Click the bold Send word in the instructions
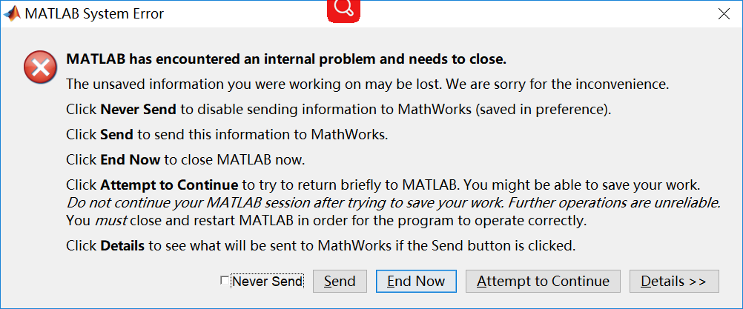The width and height of the screenshot is (743, 309). pos(116,134)
